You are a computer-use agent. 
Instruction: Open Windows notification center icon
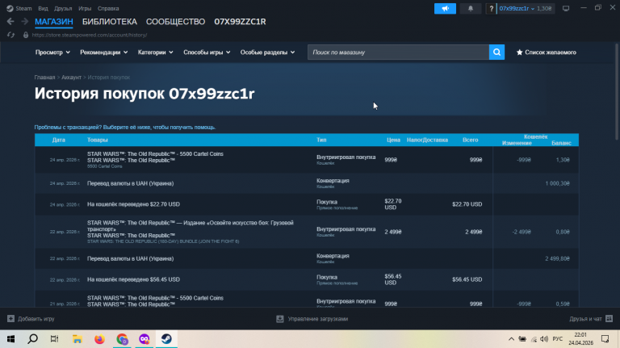605,339
